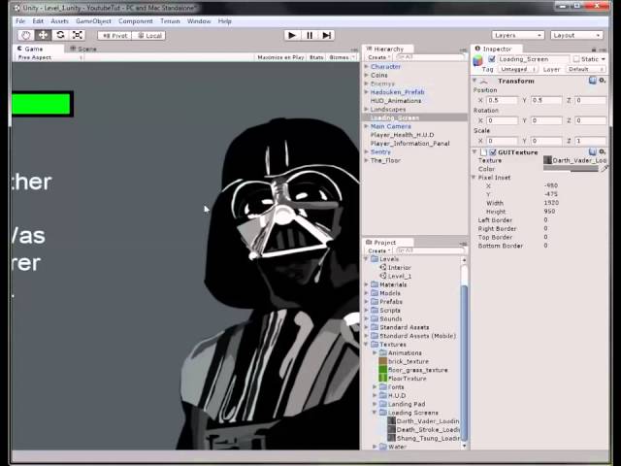Open the Level_1 scene asset
621x466 pixels.
click(400, 276)
